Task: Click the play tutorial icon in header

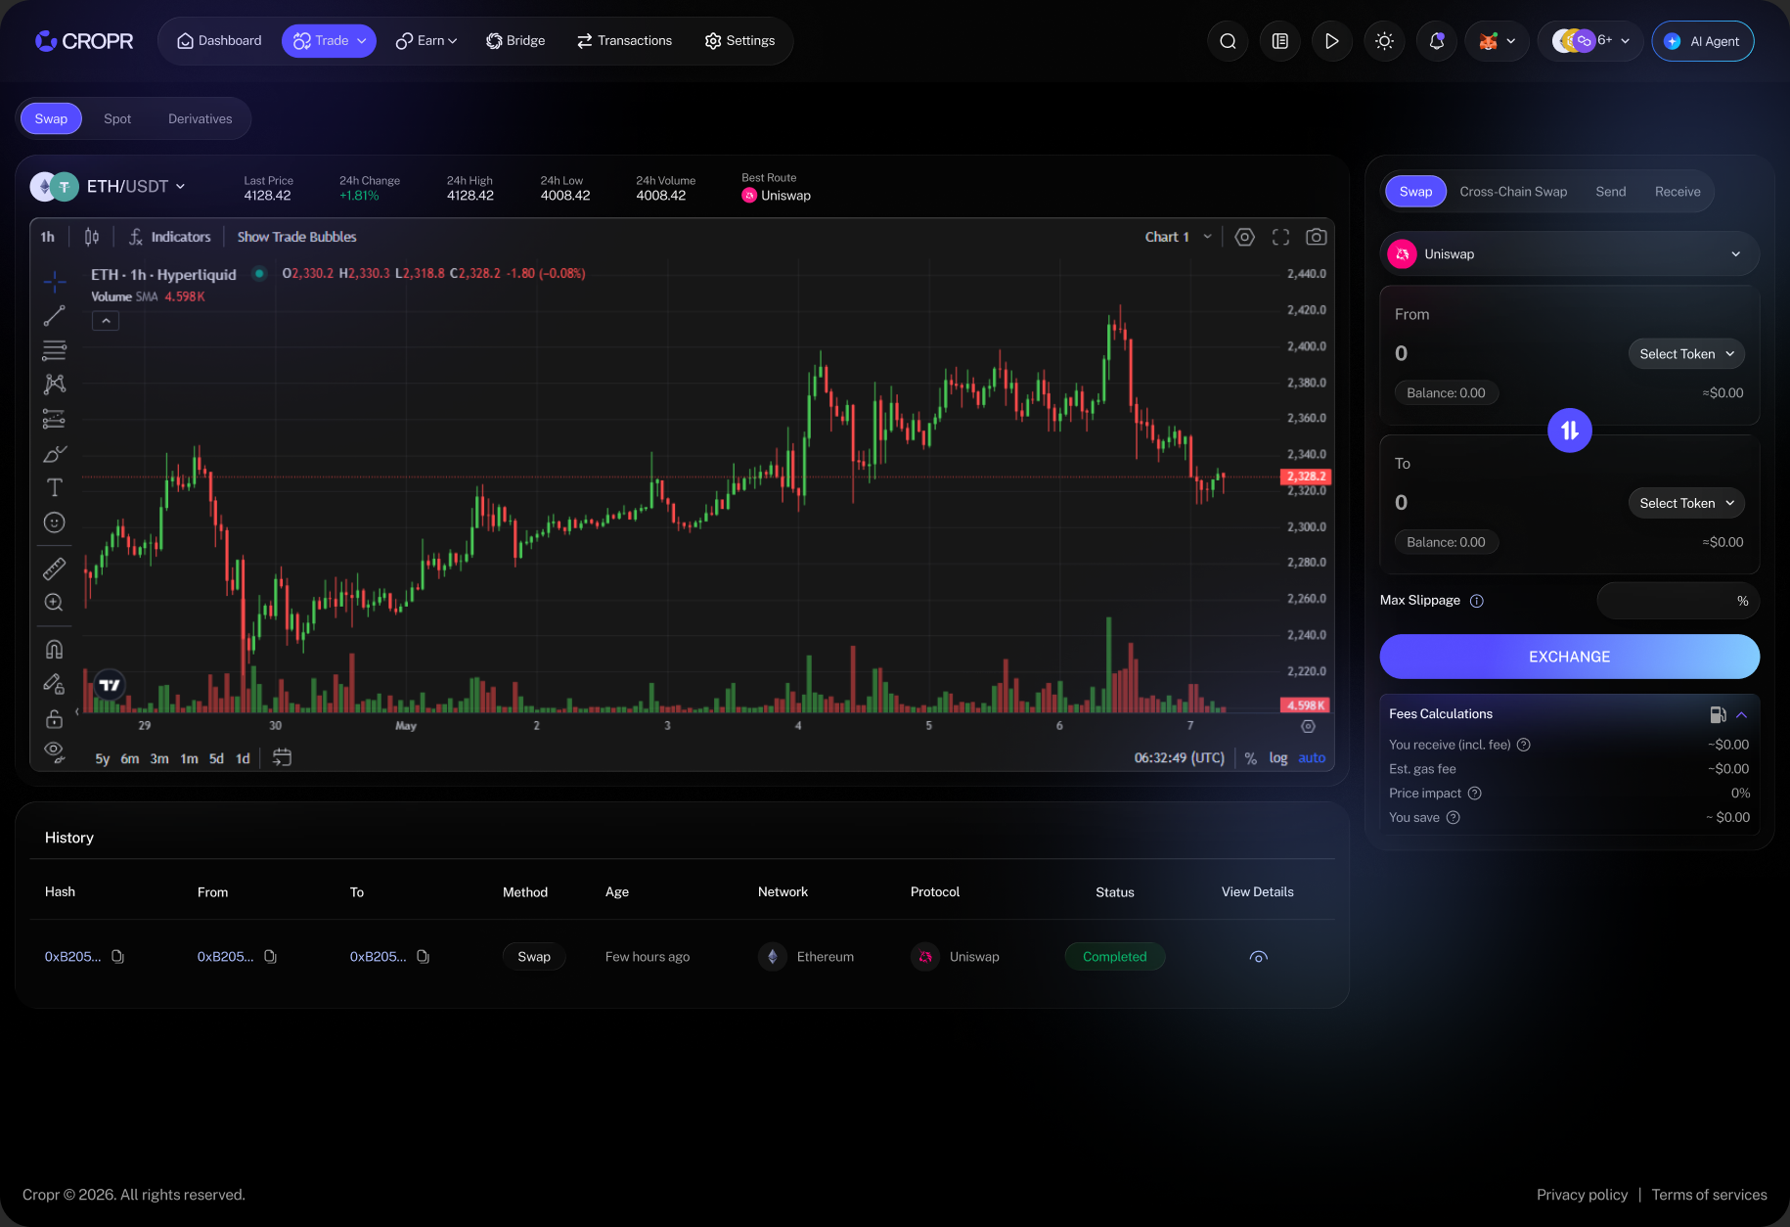Action: [1331, 41]
